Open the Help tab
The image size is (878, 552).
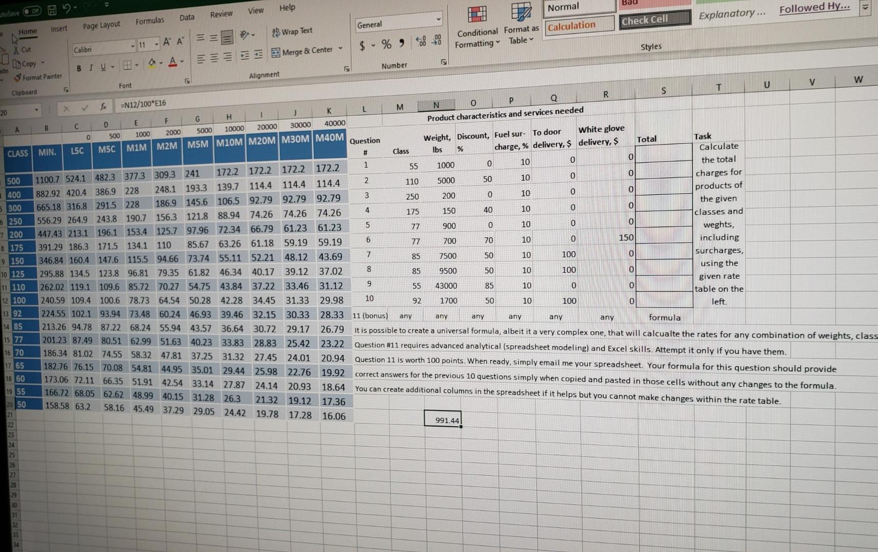[x=287, y=8]
